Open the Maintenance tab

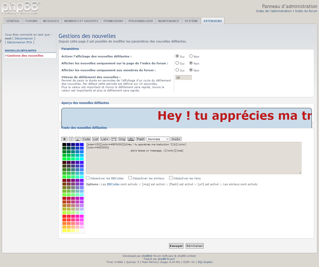click(169, 21)
